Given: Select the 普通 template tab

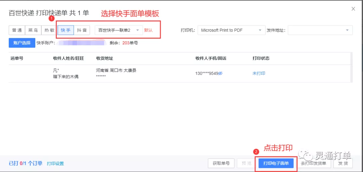Looking at the screenshot, I should coord(17,30).
